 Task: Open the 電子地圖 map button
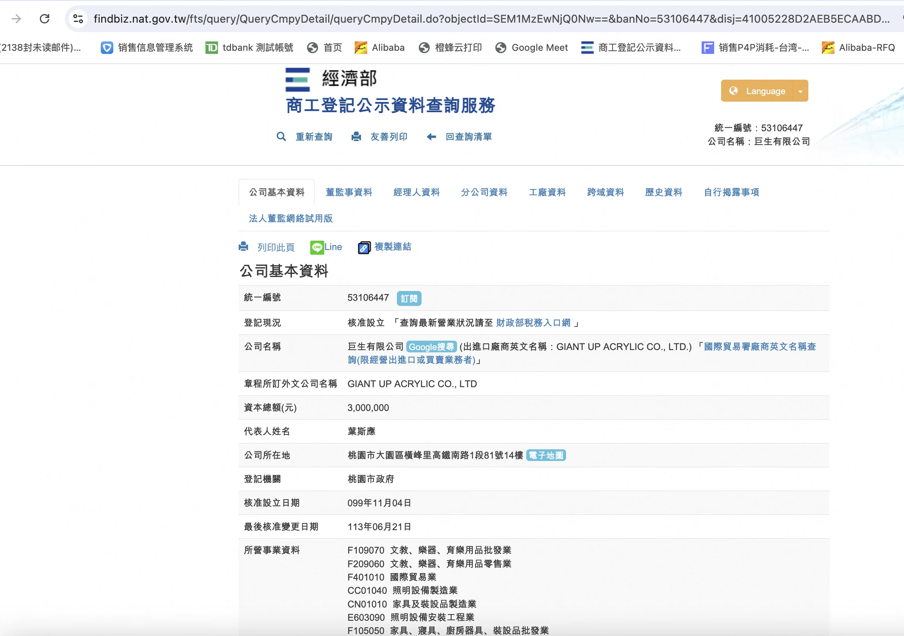pyautogui.click(x=546, y=455)
